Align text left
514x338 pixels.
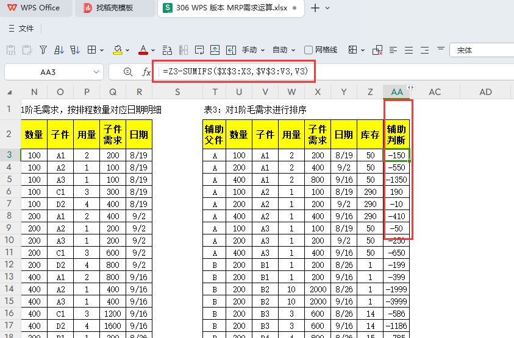pos(393,50)
